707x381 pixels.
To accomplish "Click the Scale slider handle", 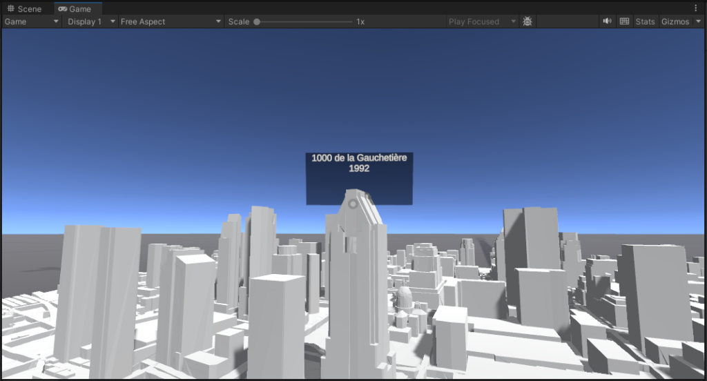I will coord(257,21).
